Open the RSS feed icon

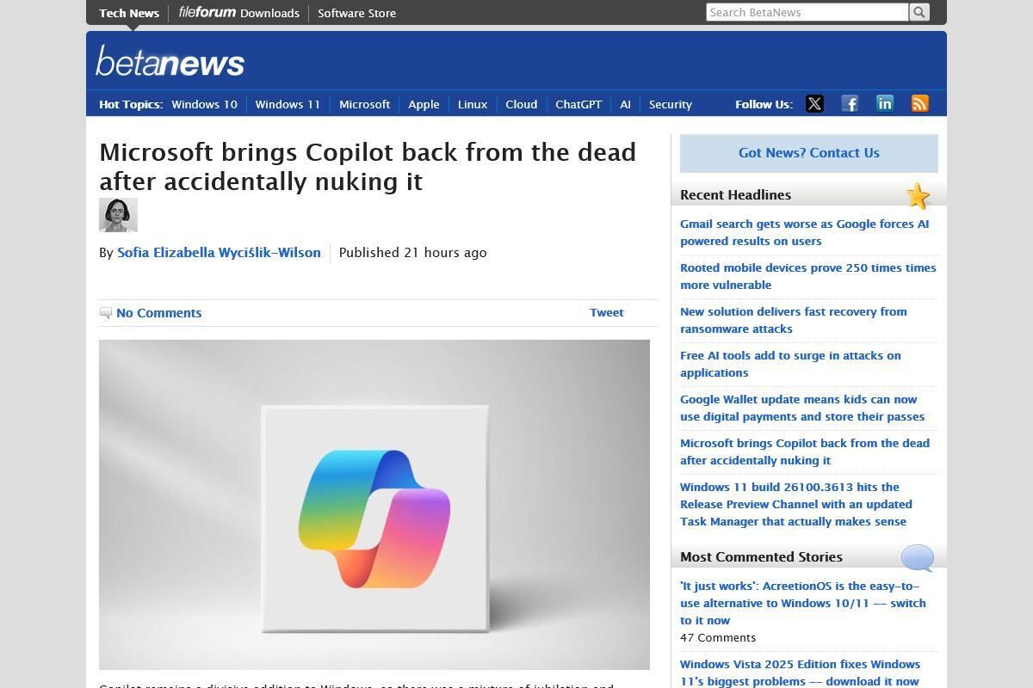tap(920, 104)
